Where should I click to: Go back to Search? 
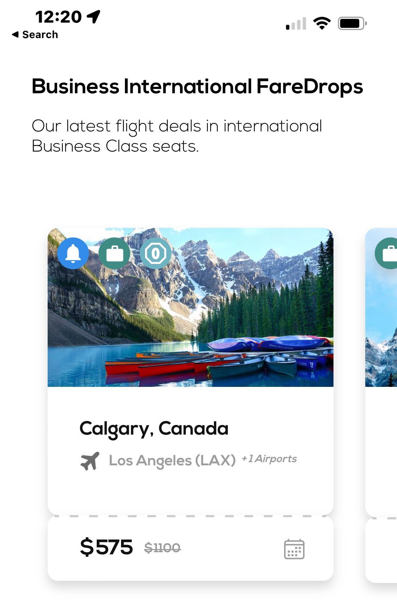point(35,35)
